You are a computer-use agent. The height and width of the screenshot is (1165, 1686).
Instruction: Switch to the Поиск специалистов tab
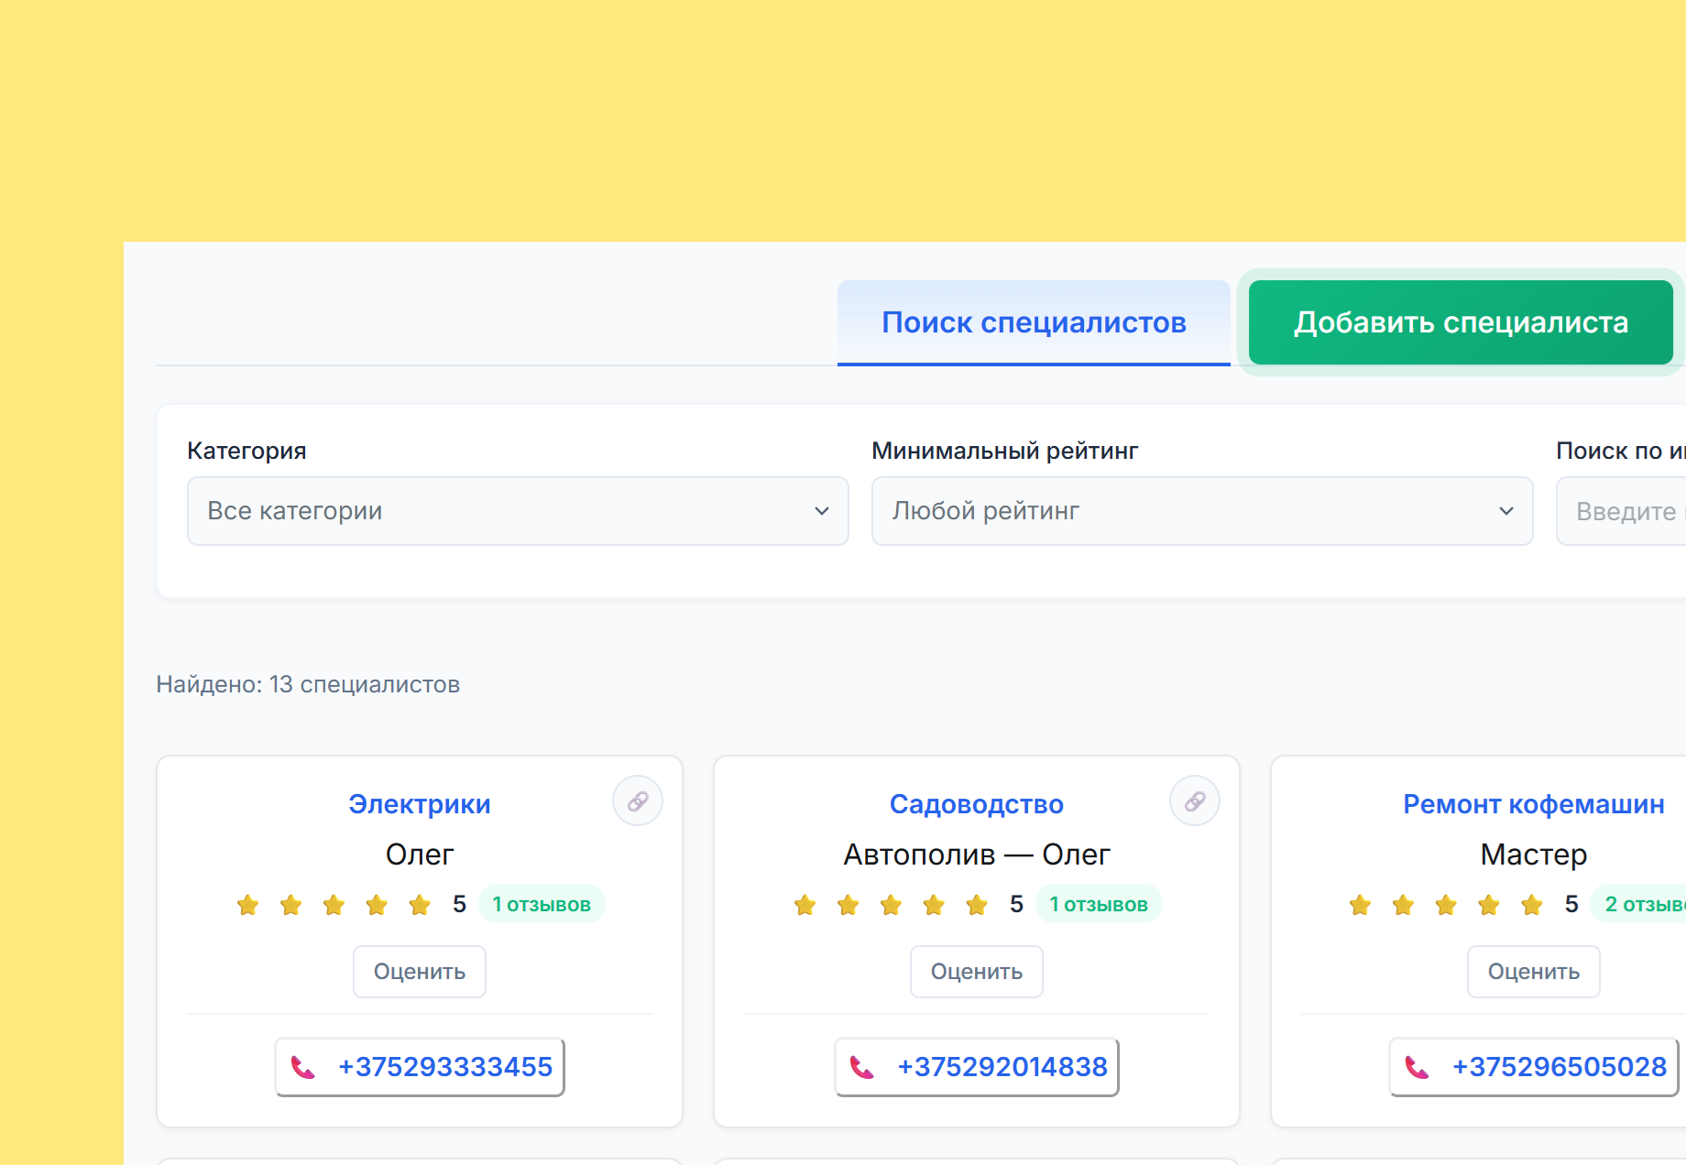[1034, 322]
